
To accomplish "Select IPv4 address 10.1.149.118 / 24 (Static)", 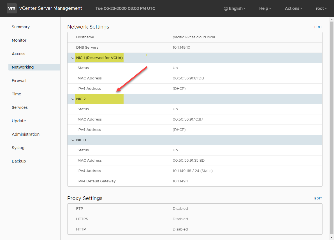I will coord(192,171).
